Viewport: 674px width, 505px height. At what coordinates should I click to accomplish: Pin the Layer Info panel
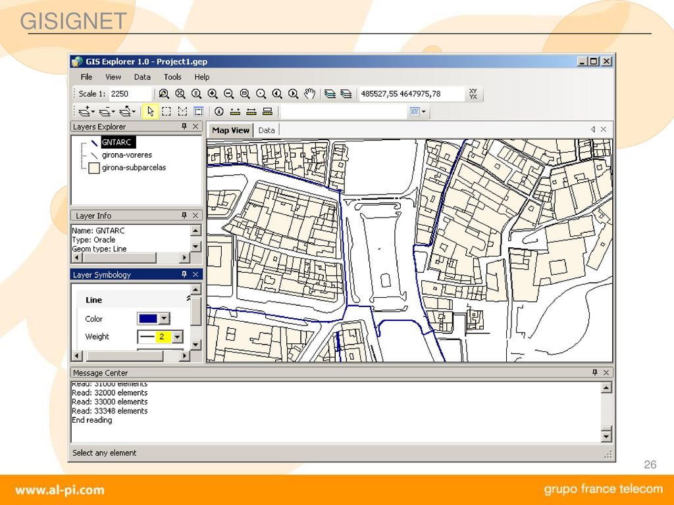[184, 215]
